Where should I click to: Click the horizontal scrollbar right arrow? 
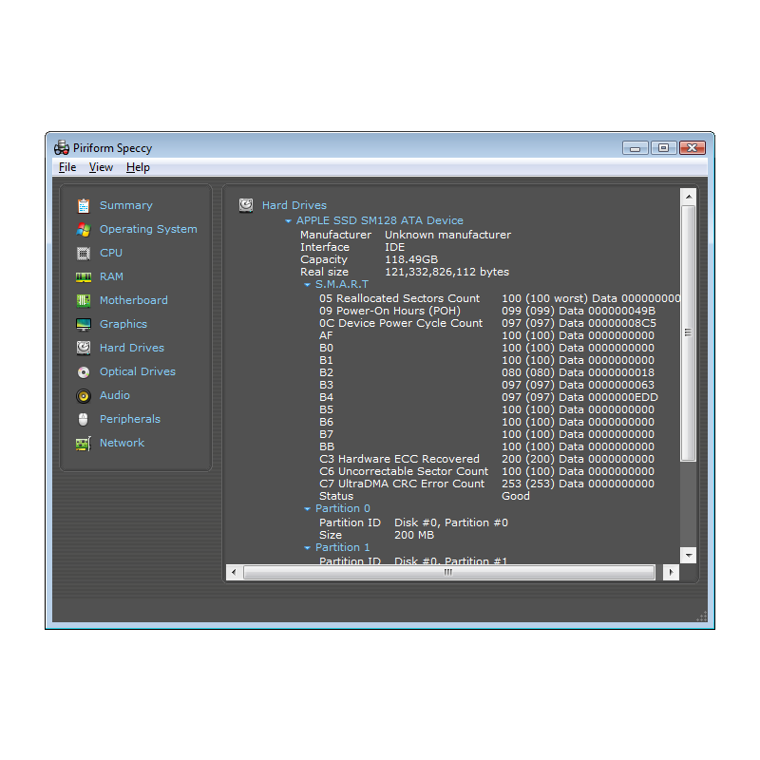671,573
